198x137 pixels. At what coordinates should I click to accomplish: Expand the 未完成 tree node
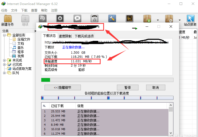coord(4,60)
